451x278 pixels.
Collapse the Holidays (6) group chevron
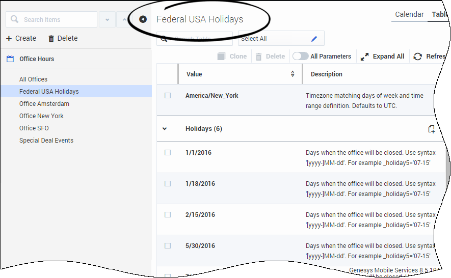(x=165, y=129)
